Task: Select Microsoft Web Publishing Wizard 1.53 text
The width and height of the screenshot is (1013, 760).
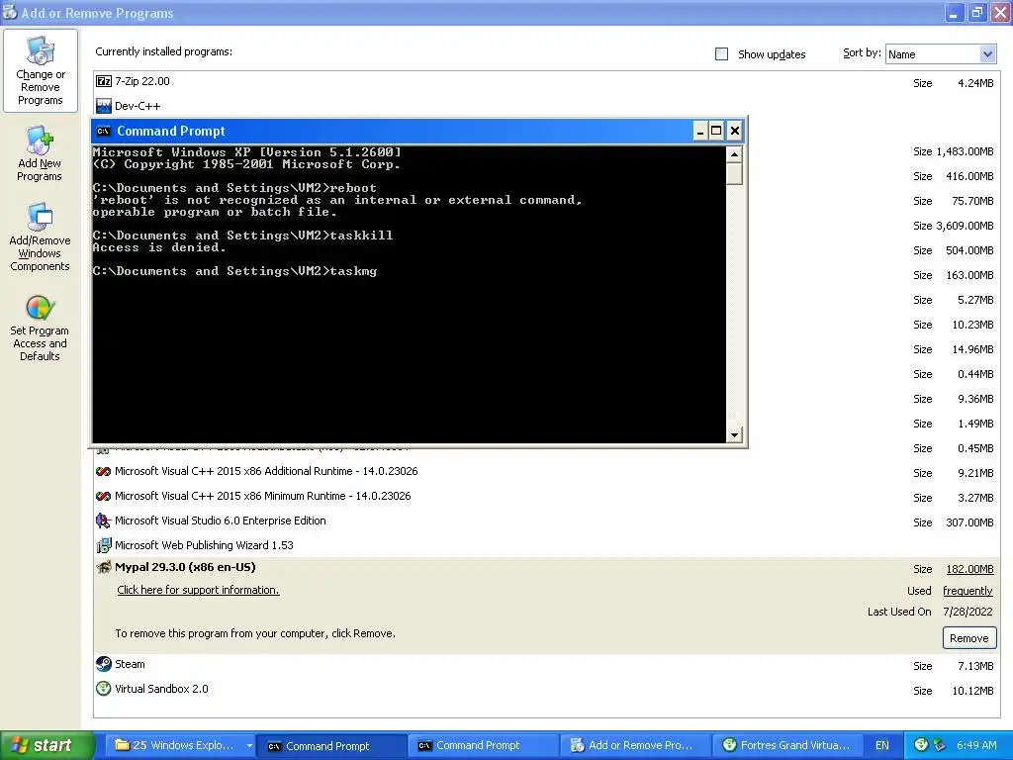Action: [204, 545]
